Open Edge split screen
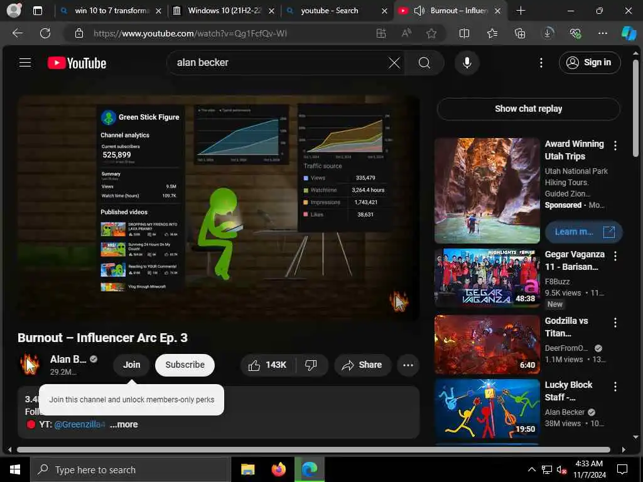643x482 pixels. click(464, 34)
